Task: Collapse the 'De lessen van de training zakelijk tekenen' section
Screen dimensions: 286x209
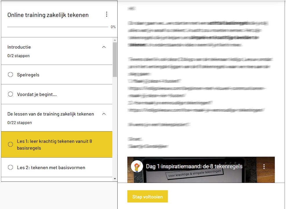Action: coord(104,114)
